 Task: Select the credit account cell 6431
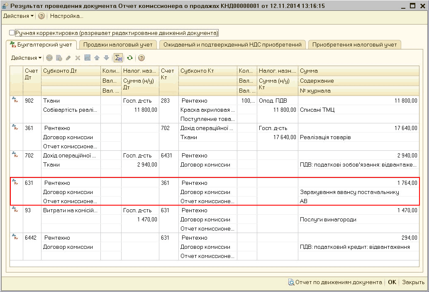168,155
